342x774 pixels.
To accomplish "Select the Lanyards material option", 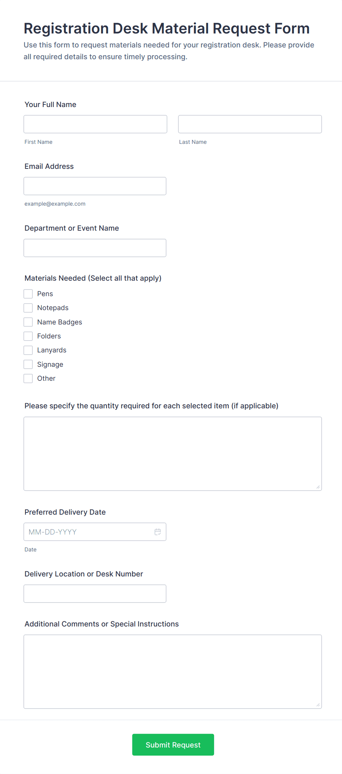I will (x=28, y=350).
